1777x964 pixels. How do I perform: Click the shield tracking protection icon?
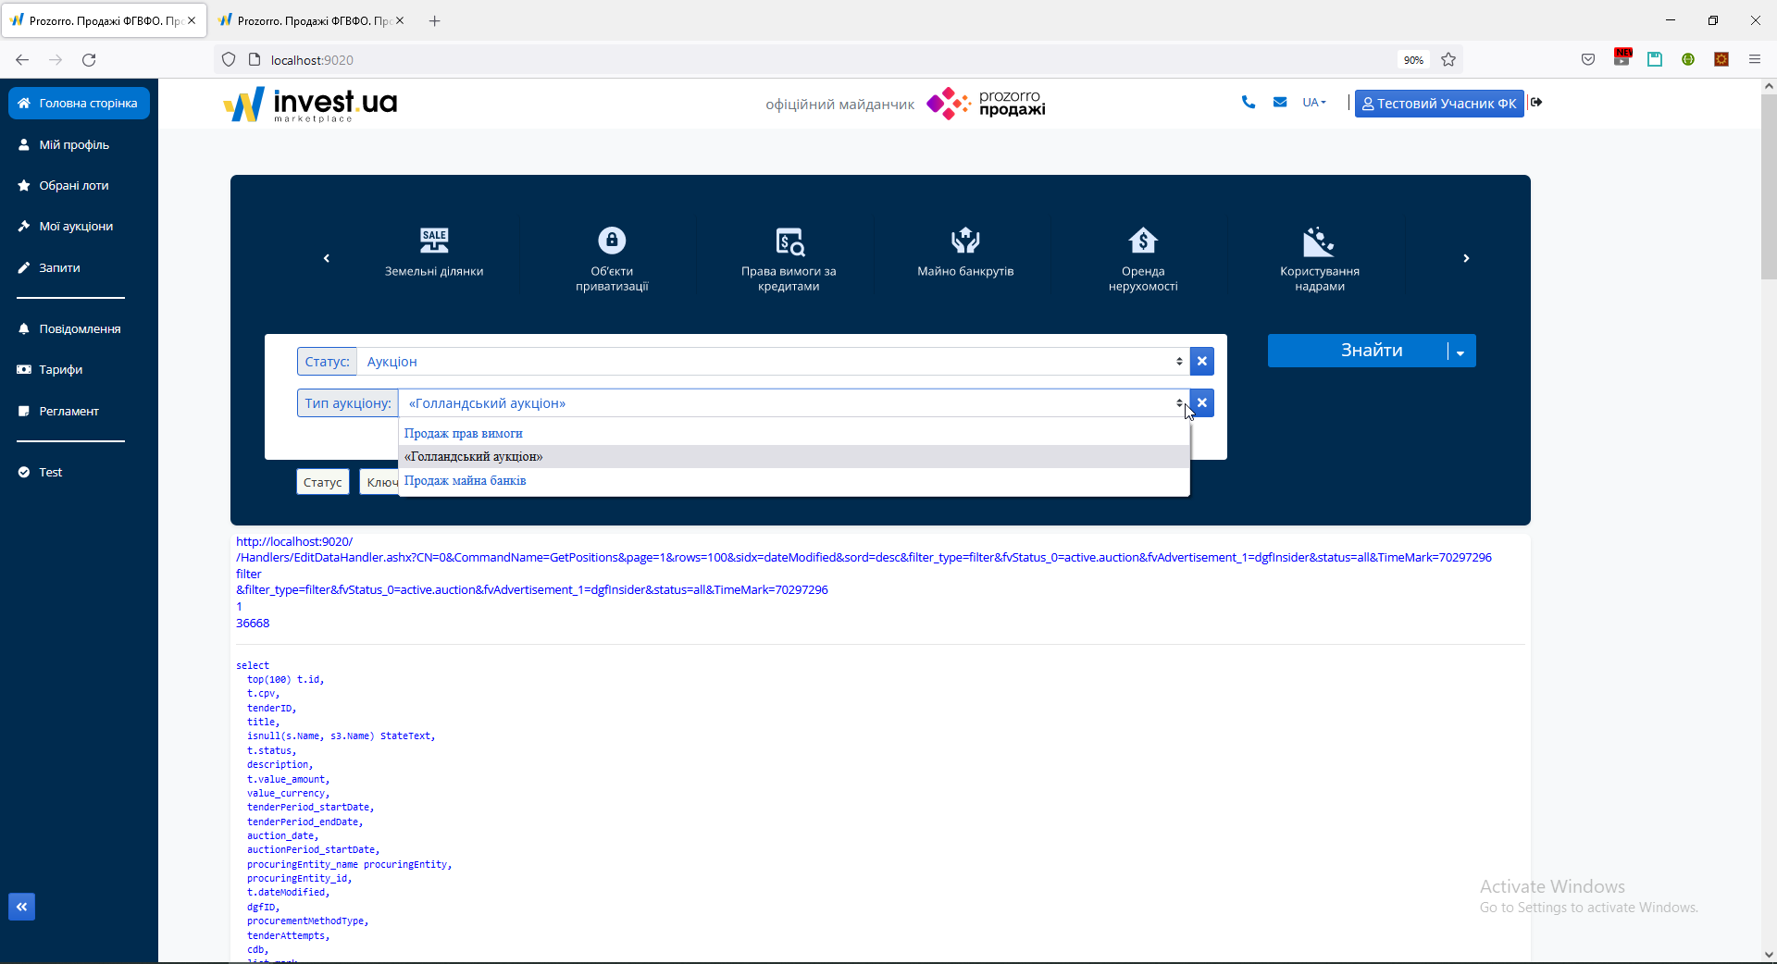click(x=229, y=60)
